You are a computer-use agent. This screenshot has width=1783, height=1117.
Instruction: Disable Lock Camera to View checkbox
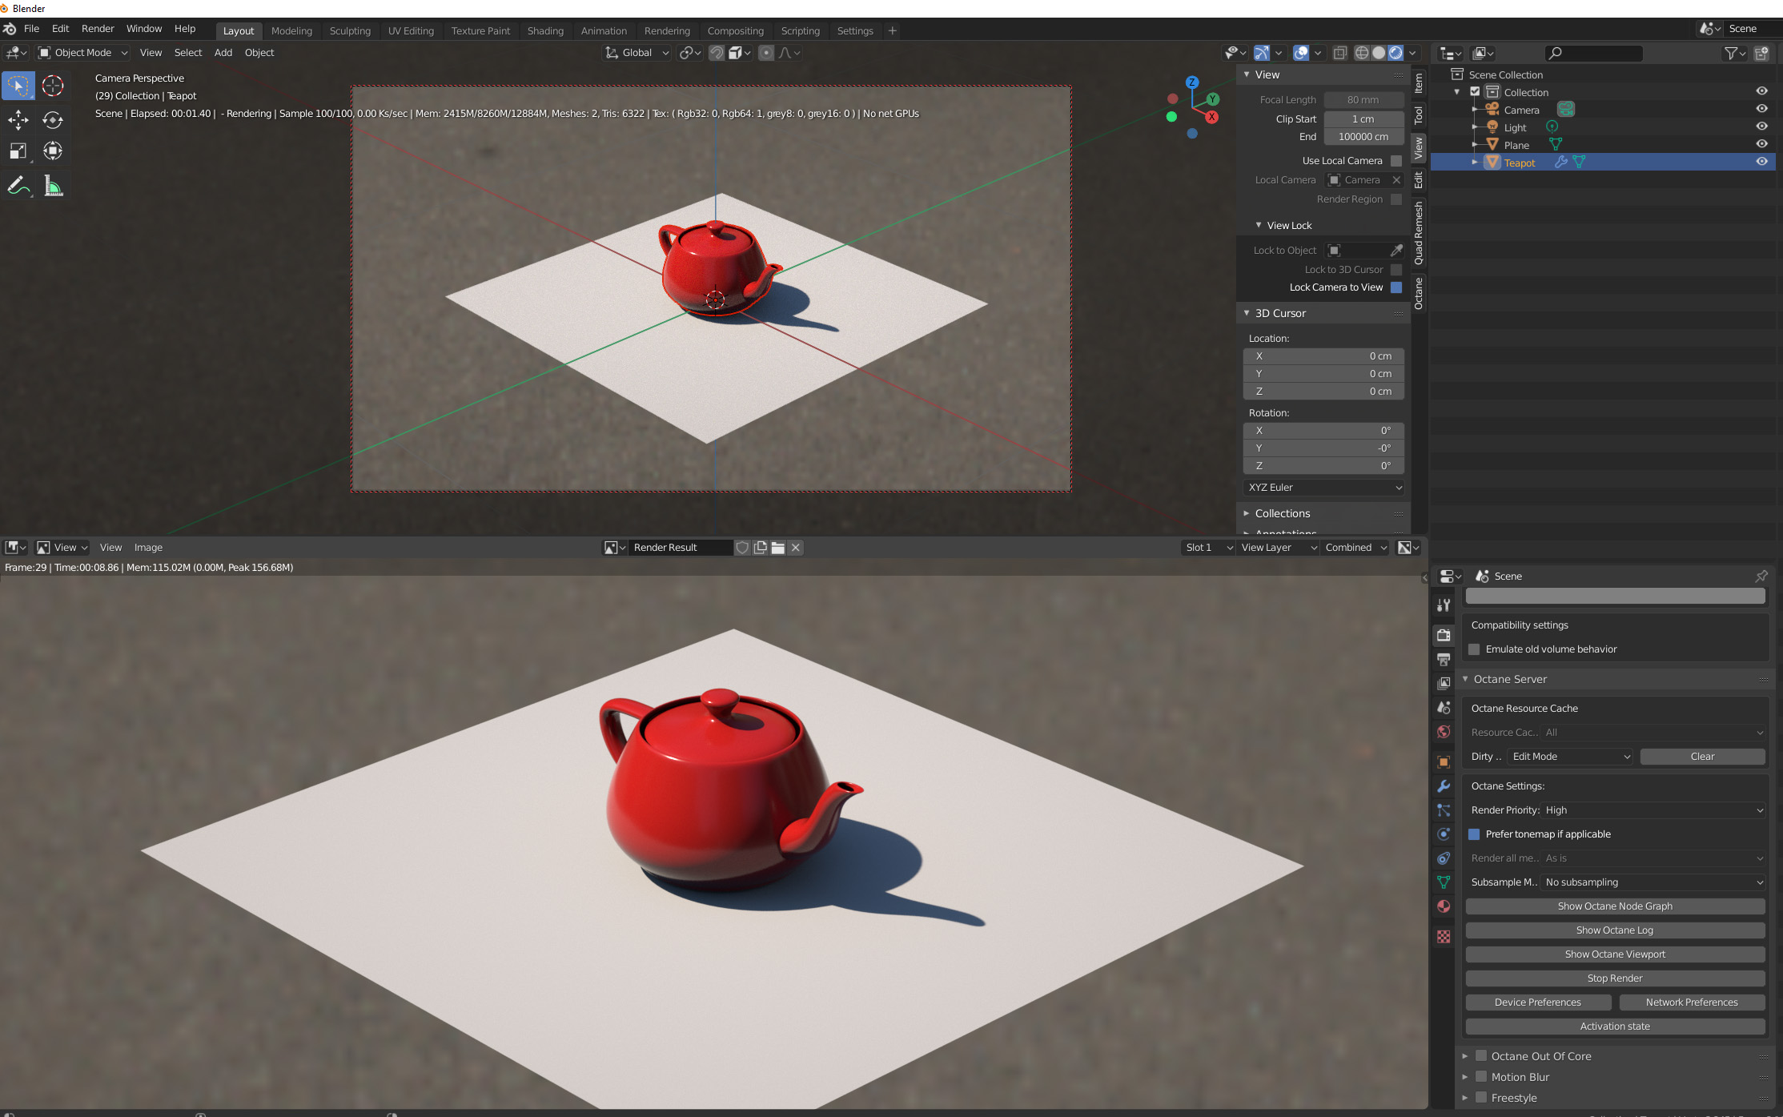(1396, 287)
